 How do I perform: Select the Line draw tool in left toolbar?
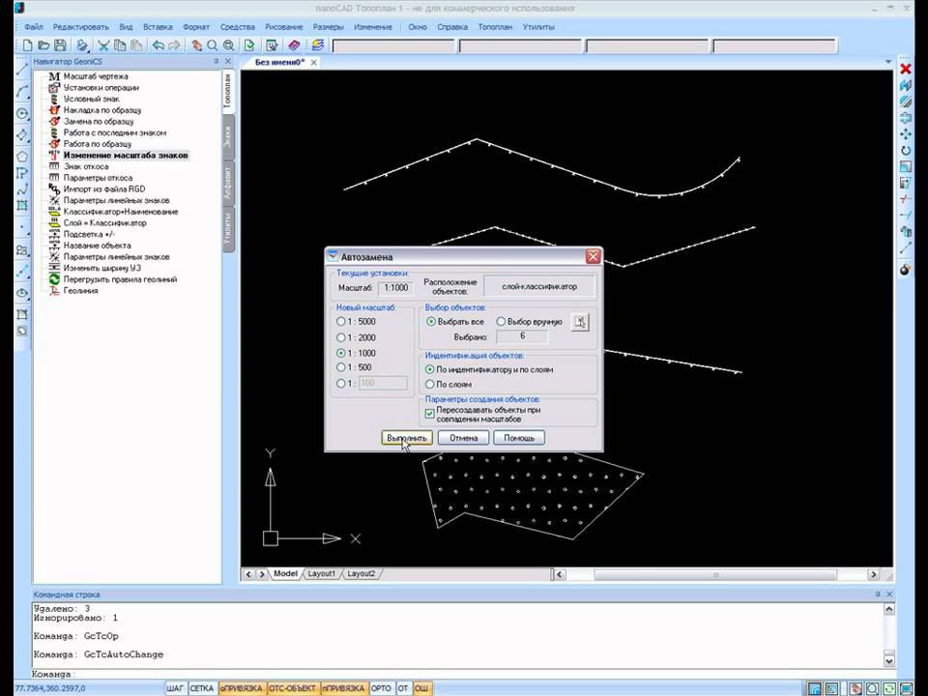[22, 70]
